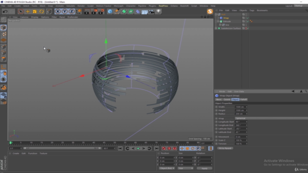Click the Bend deformer icon
Image resolution: width=308 pixels, height=173 pixels.
point(138,12)
